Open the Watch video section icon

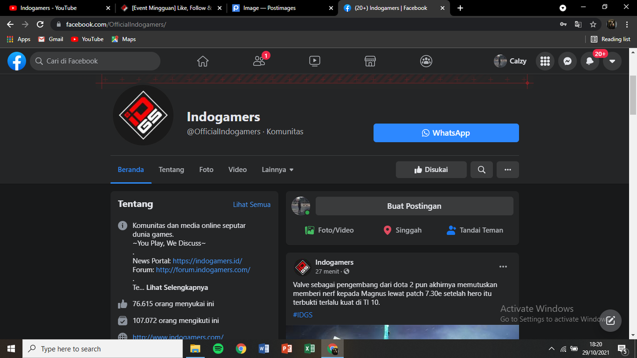click(315, 61)
